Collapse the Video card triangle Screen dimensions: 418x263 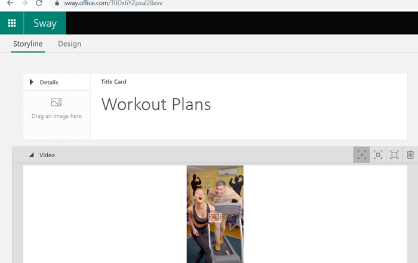pyautogui.click(x=32, y=155)
